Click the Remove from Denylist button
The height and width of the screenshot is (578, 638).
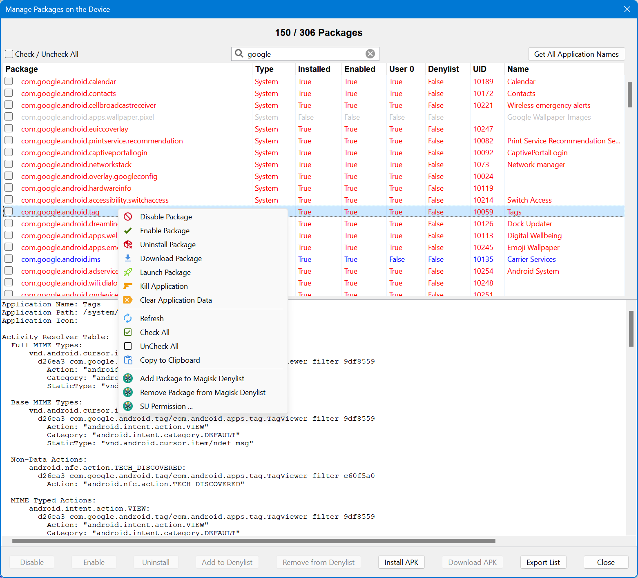point(319,562)
